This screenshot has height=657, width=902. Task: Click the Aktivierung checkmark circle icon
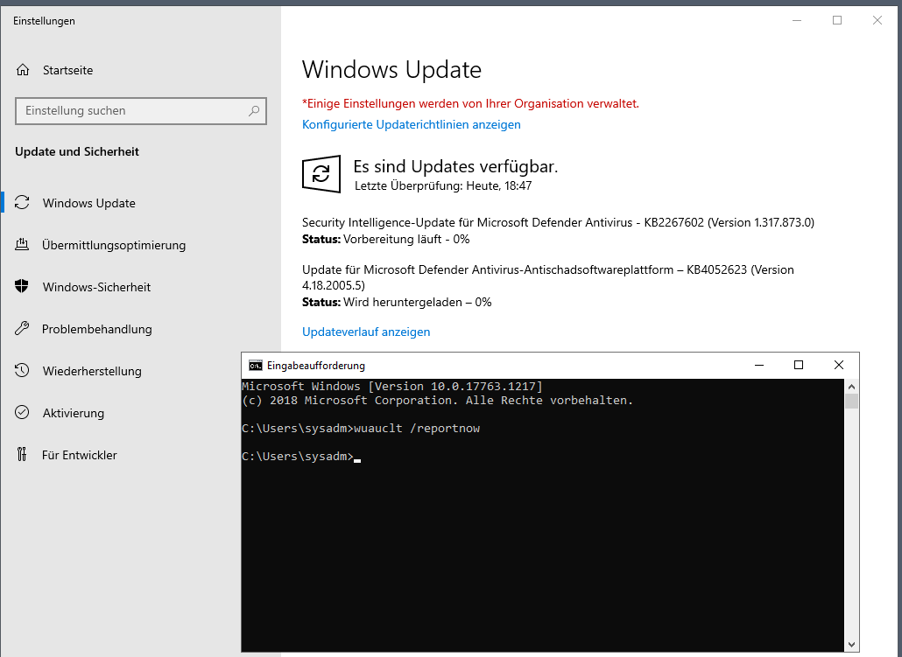coord(22,413)
